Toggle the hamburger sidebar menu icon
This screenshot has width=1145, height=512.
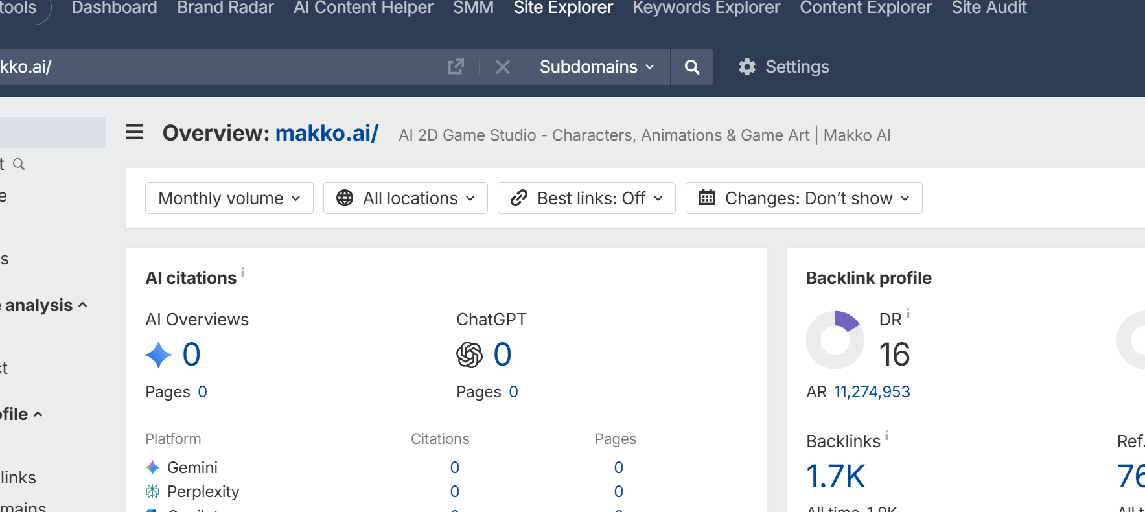click(134, 132)
